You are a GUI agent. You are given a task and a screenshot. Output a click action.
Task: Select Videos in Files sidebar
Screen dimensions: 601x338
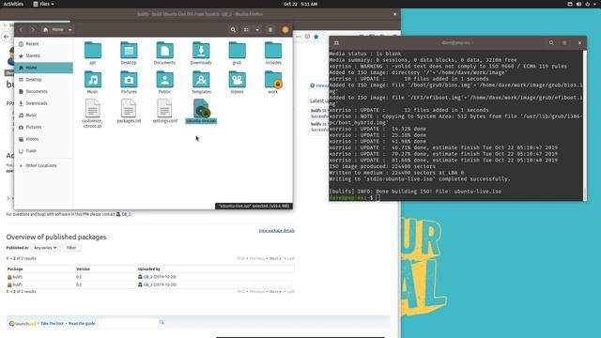click(x=43, y=139)
